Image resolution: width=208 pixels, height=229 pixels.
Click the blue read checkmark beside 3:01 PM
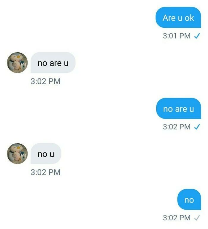(x=197, y=36)
